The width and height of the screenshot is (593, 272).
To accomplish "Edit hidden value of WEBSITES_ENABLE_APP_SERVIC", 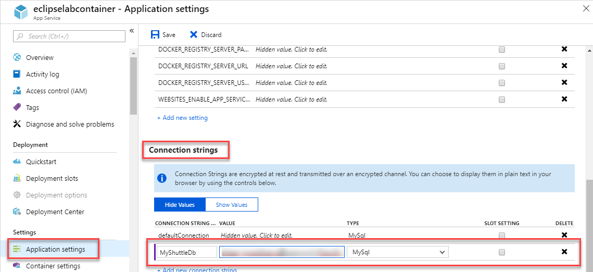I will click(291, 99).
